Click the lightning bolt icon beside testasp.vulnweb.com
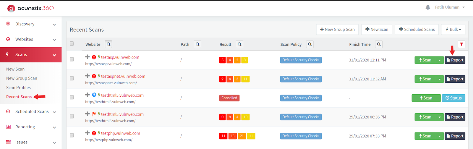 click(99, 57)
